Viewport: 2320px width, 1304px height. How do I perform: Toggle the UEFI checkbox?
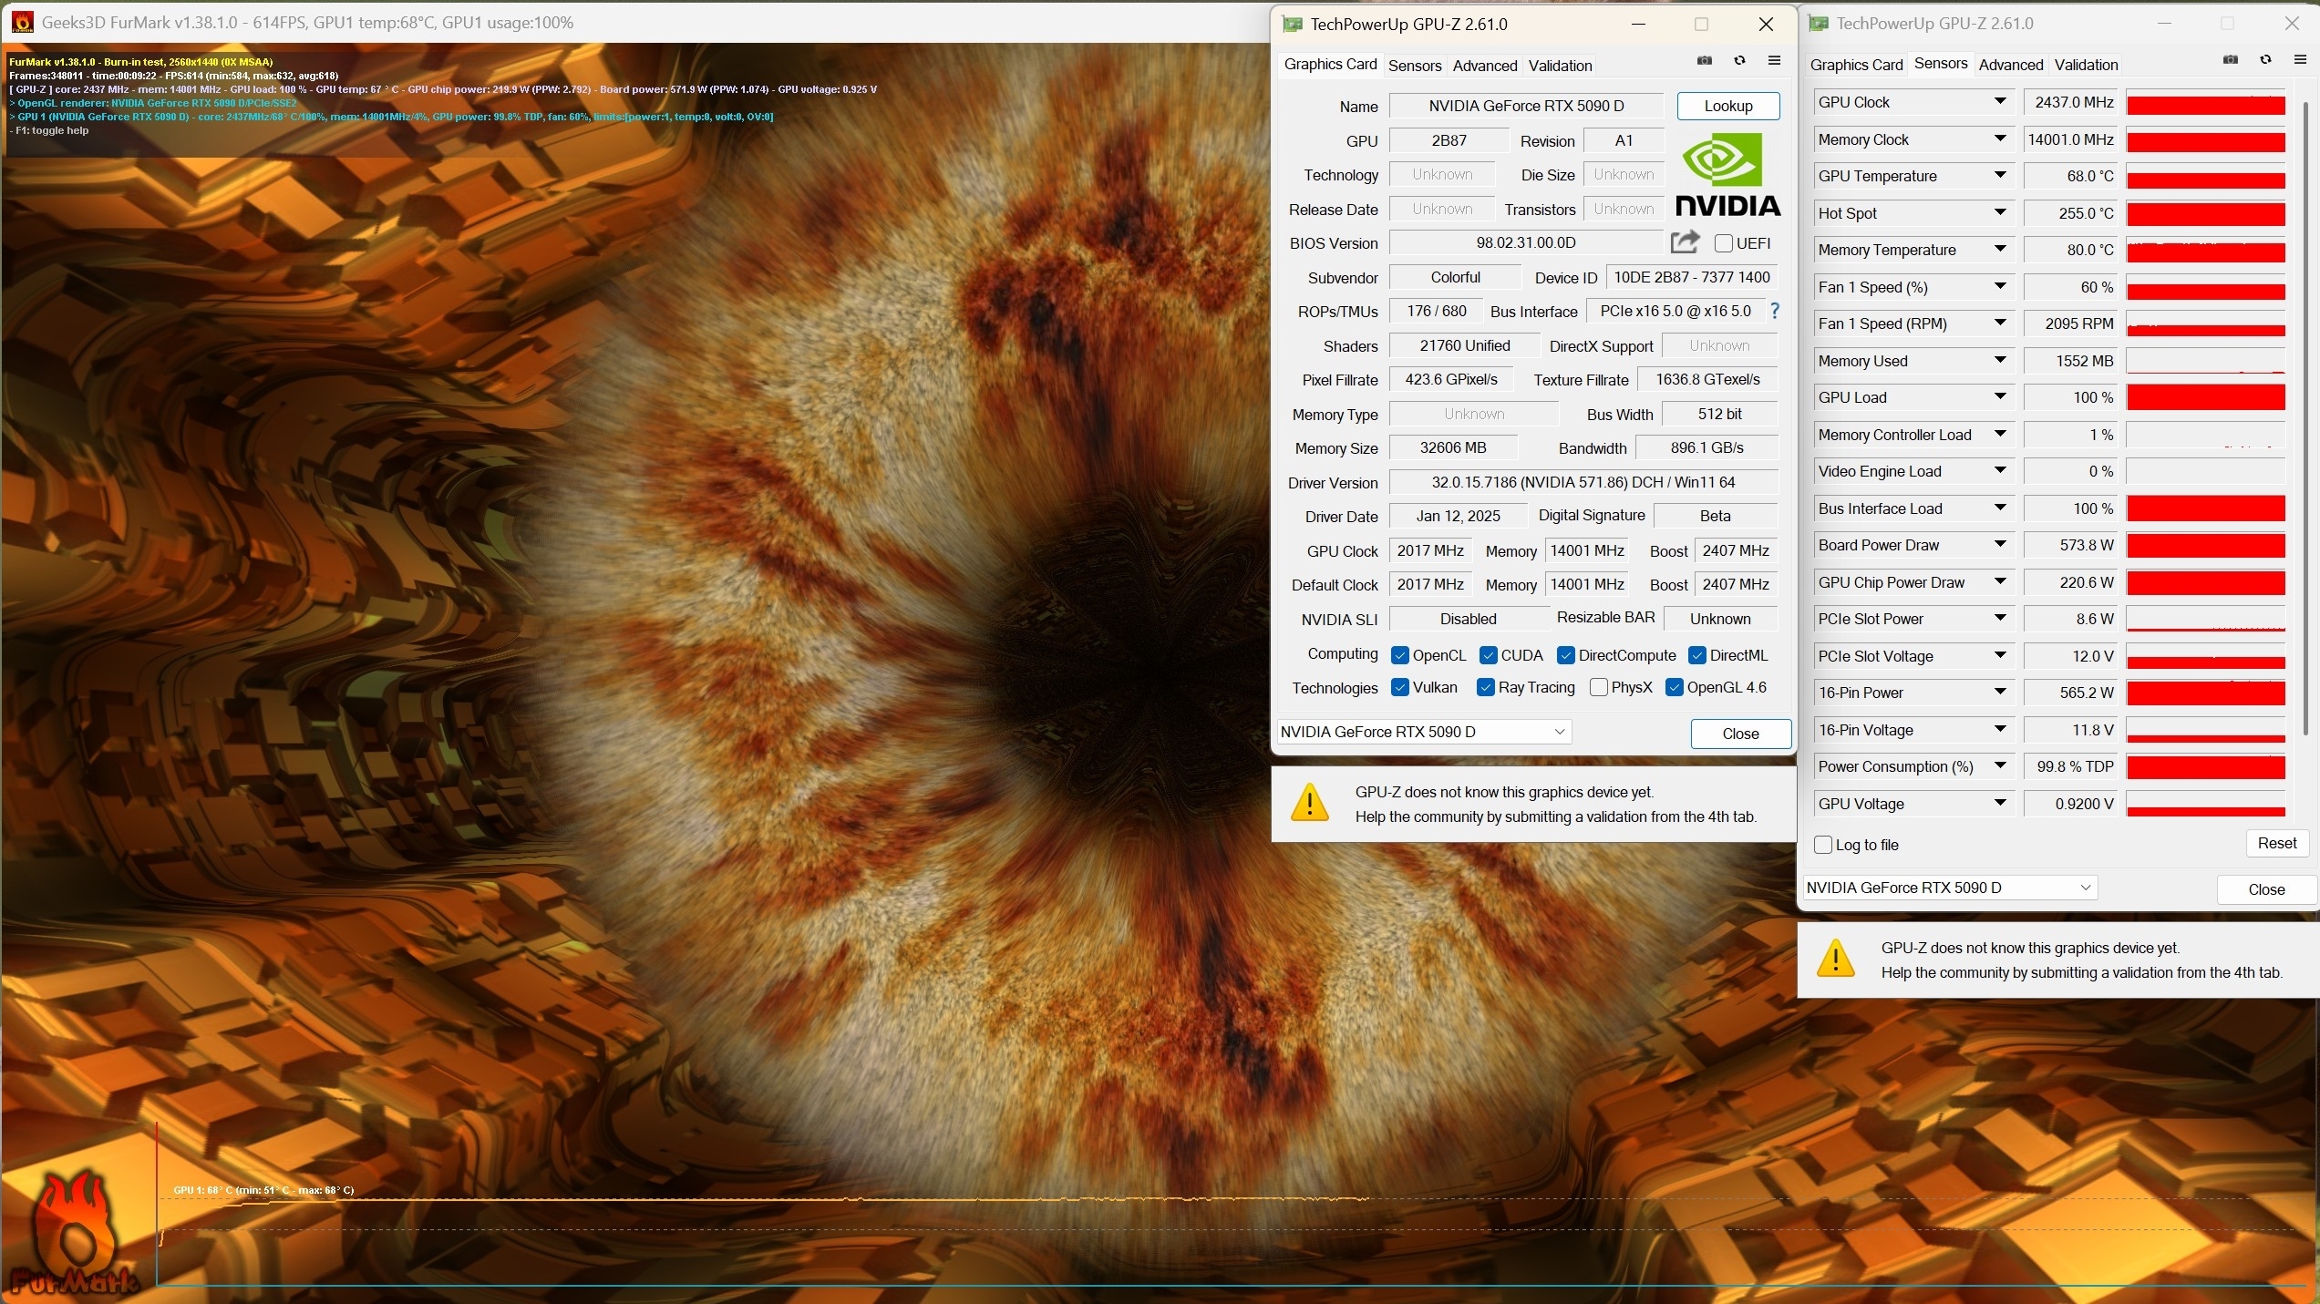coord(1724,243)
